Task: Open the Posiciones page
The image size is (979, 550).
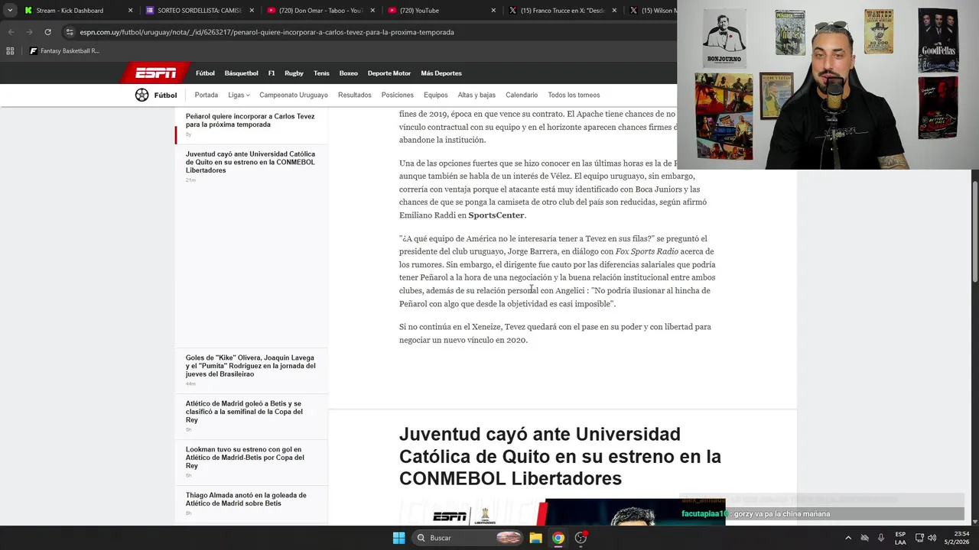Action: point(398,95)
